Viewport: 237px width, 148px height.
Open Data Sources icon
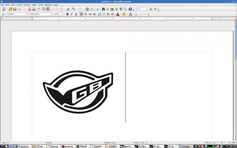pyautogui.click(x=116, y=9)
